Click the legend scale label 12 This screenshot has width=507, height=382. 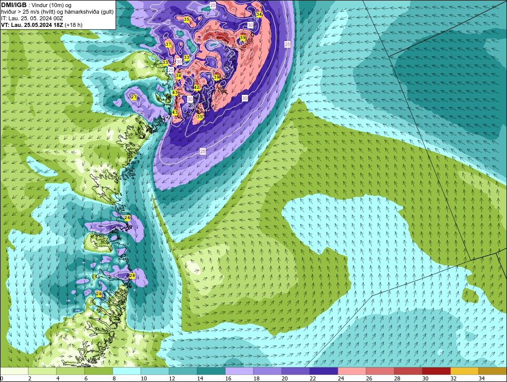(x=172, y=378)
